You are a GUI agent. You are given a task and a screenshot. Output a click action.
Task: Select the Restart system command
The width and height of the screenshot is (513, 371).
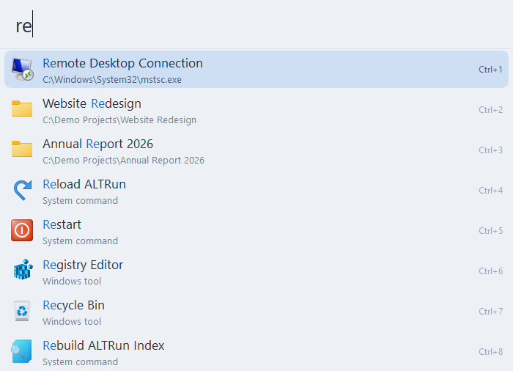coord(256,230)
